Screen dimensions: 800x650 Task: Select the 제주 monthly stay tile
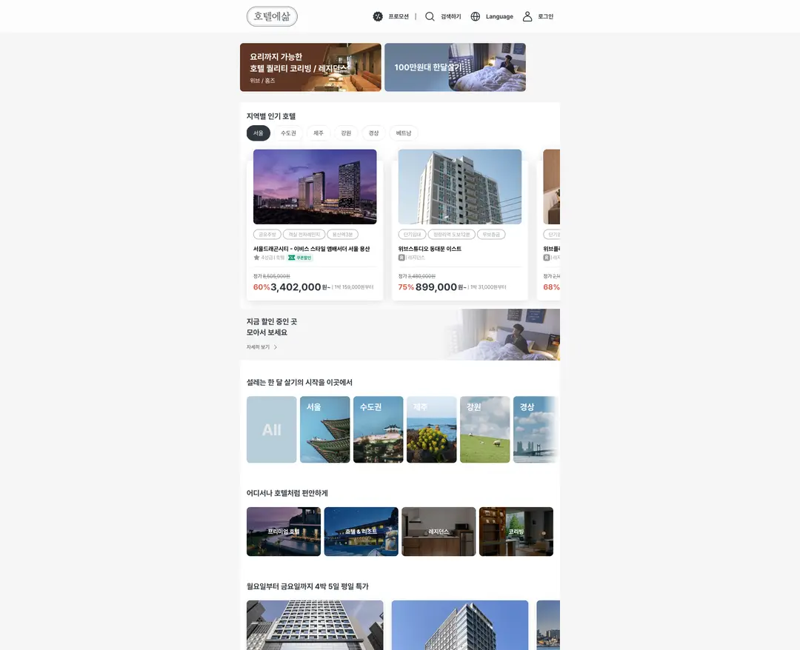click(x=432, y=430)
